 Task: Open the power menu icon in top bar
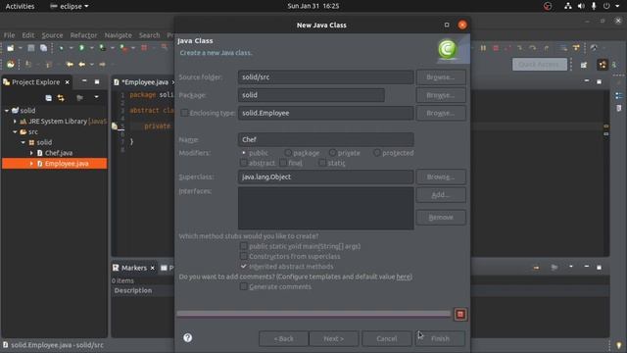[606, 6]
